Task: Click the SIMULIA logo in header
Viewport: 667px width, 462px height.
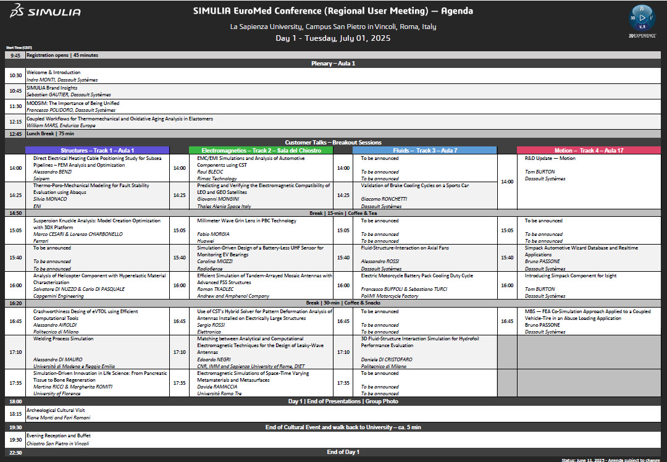Action: coord(45,11)
